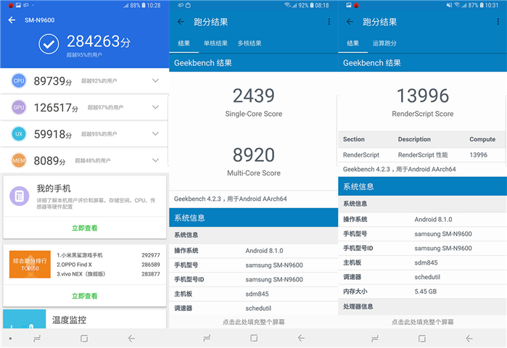Screen dimensions: 507x348
Task: Tap the MEM badge icon
Action: pyautogui.click(x=19, y=160)
